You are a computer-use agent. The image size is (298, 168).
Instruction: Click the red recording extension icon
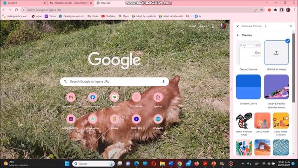(269, 10)
